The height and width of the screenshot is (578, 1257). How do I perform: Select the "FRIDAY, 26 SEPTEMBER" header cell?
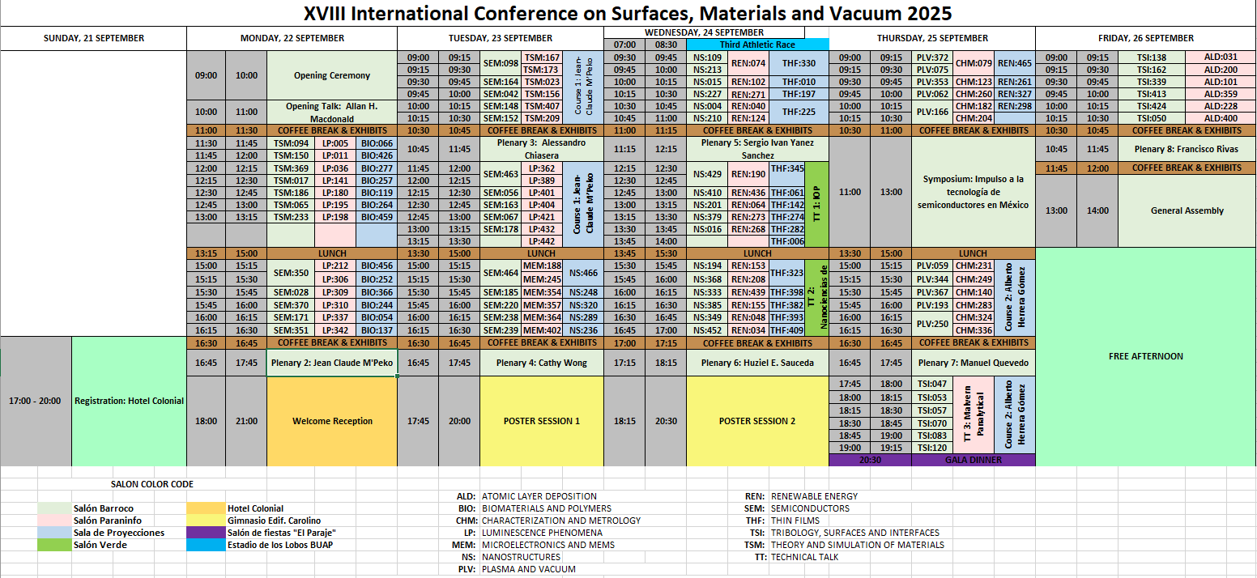pos(1146,38)
